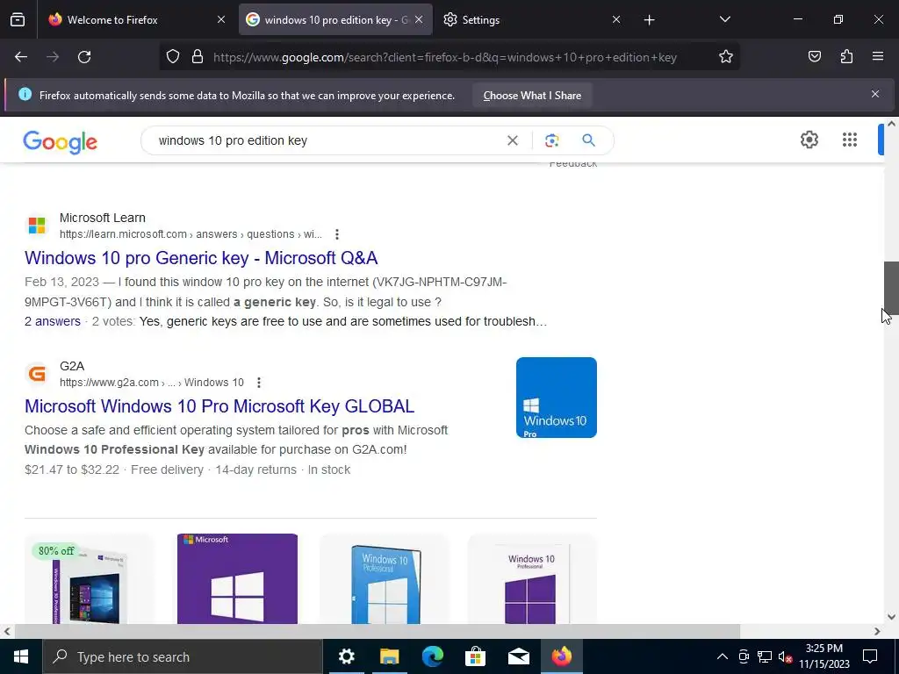
Task: Open Google quick settings gear
Action: pos(809,140)
